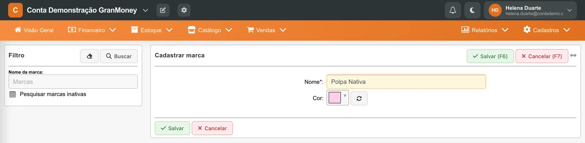Click the Financeiro dropdown chevron

[x=113, y=30]
